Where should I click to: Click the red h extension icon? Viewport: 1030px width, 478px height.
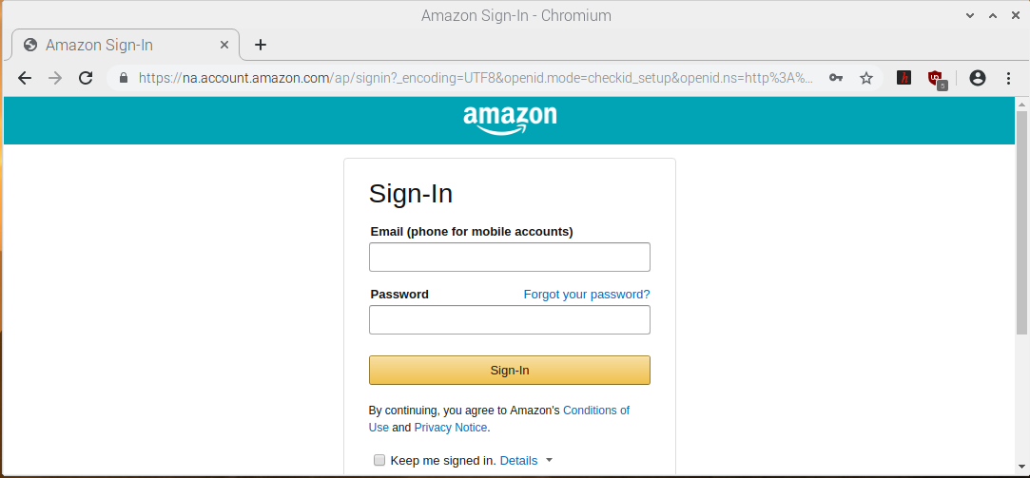click(x=904, y=78)
